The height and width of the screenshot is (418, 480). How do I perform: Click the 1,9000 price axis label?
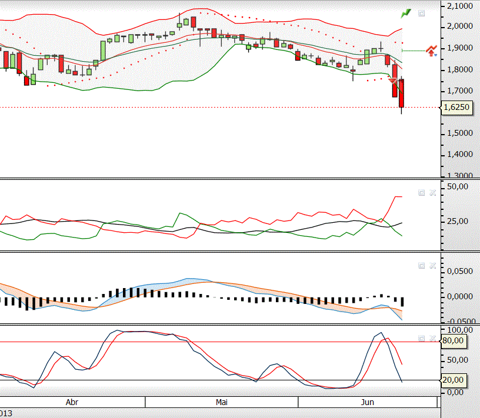(460, 48)
